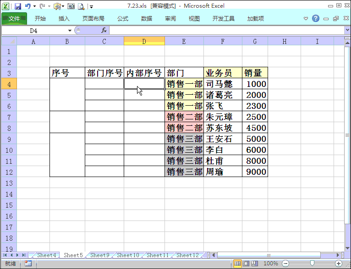
Task: Go to first sheet tab arrow
Action: click(5, 255)
